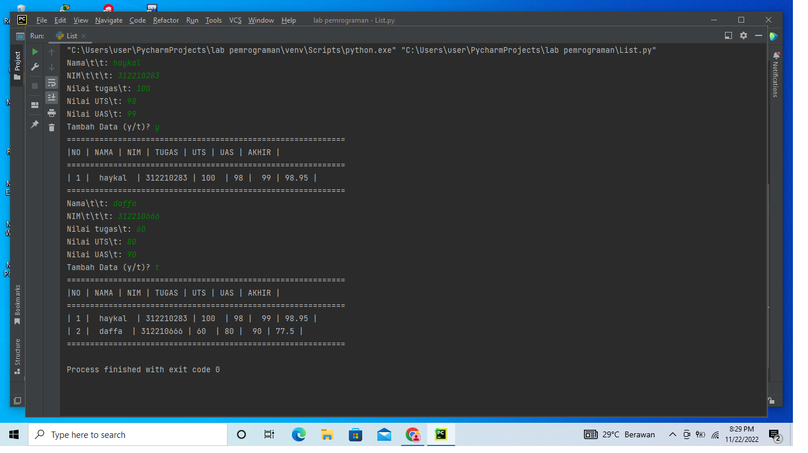Print the console output
The width and height of the screenshot is (808, 453).
[x=52, y=113]
